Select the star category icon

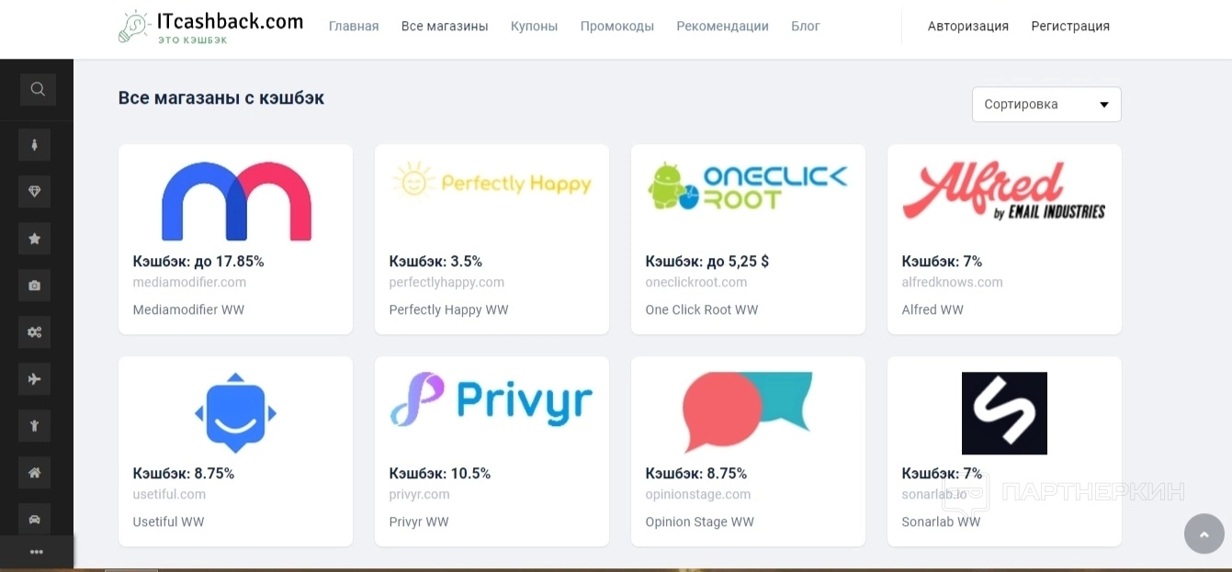[35, 239]
